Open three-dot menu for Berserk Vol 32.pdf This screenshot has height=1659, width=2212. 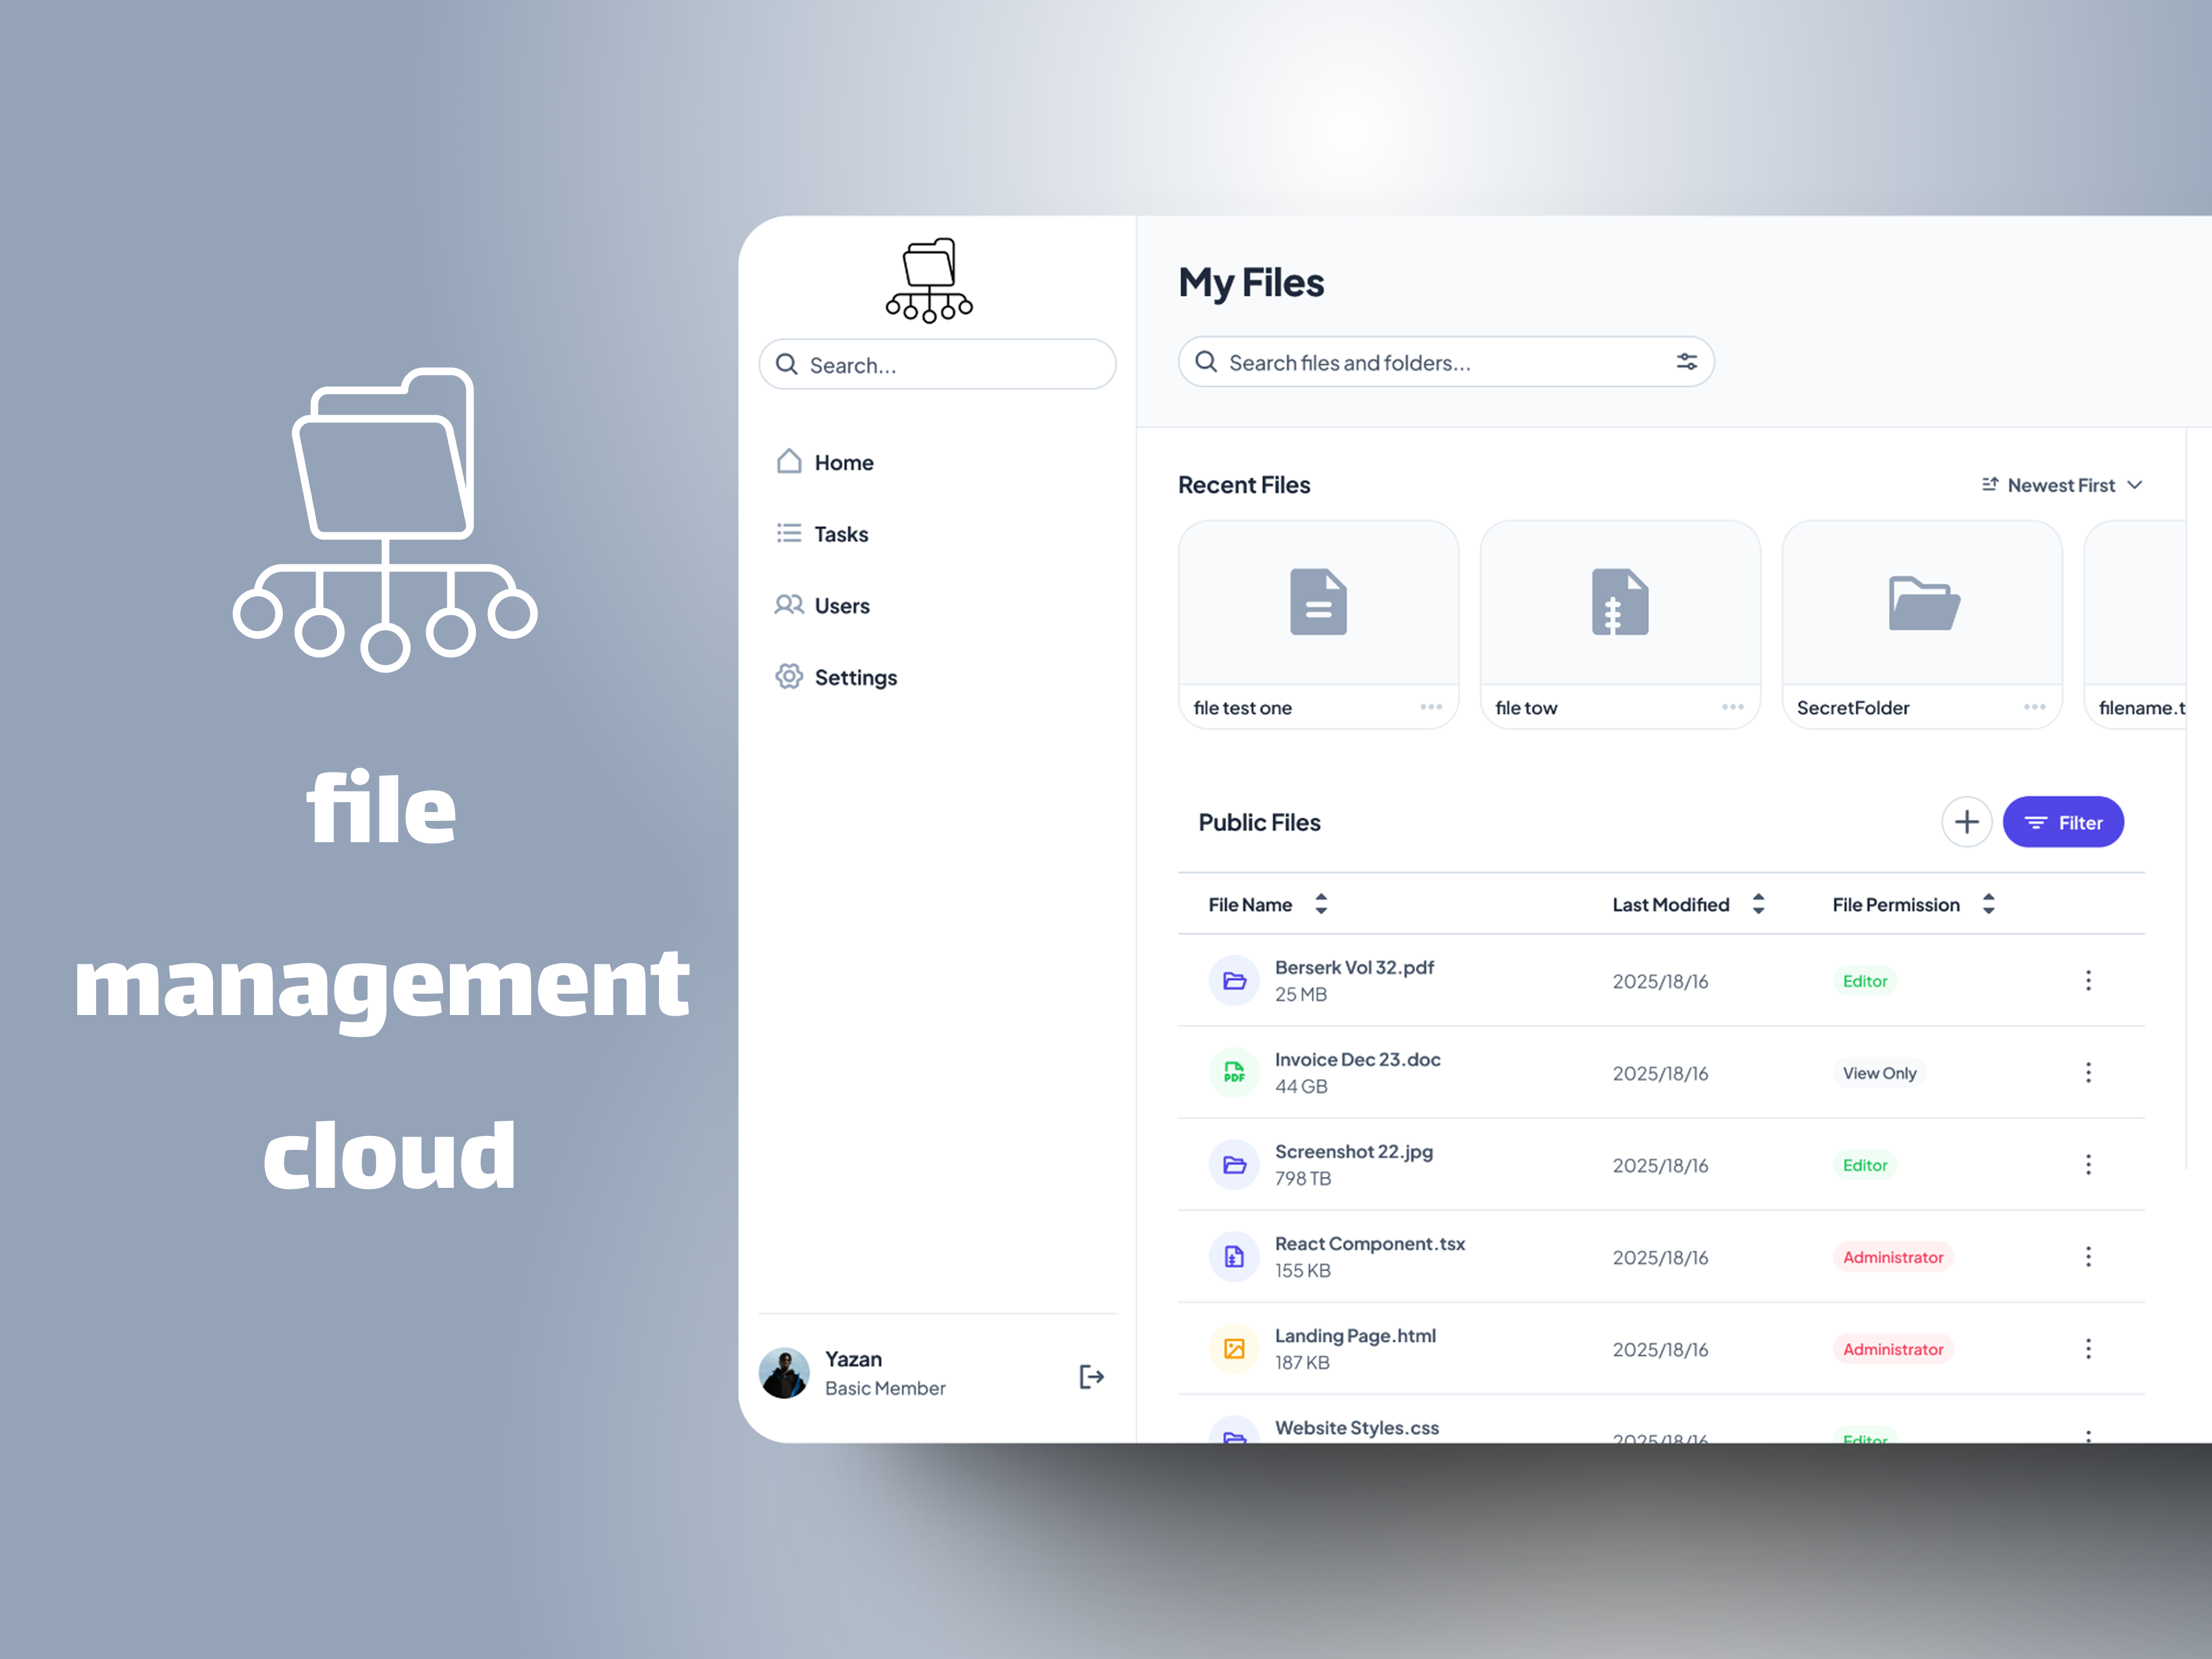[x=2087, y=980]
